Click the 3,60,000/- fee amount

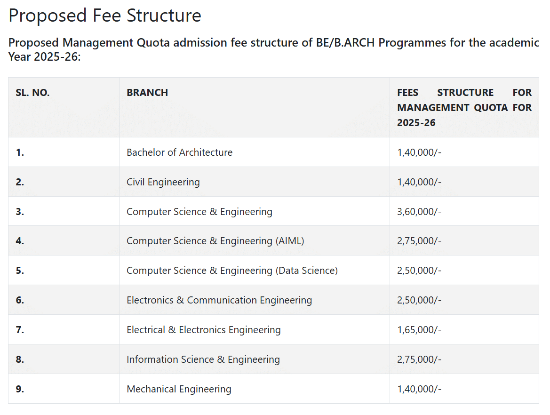(x=419, y=212)
